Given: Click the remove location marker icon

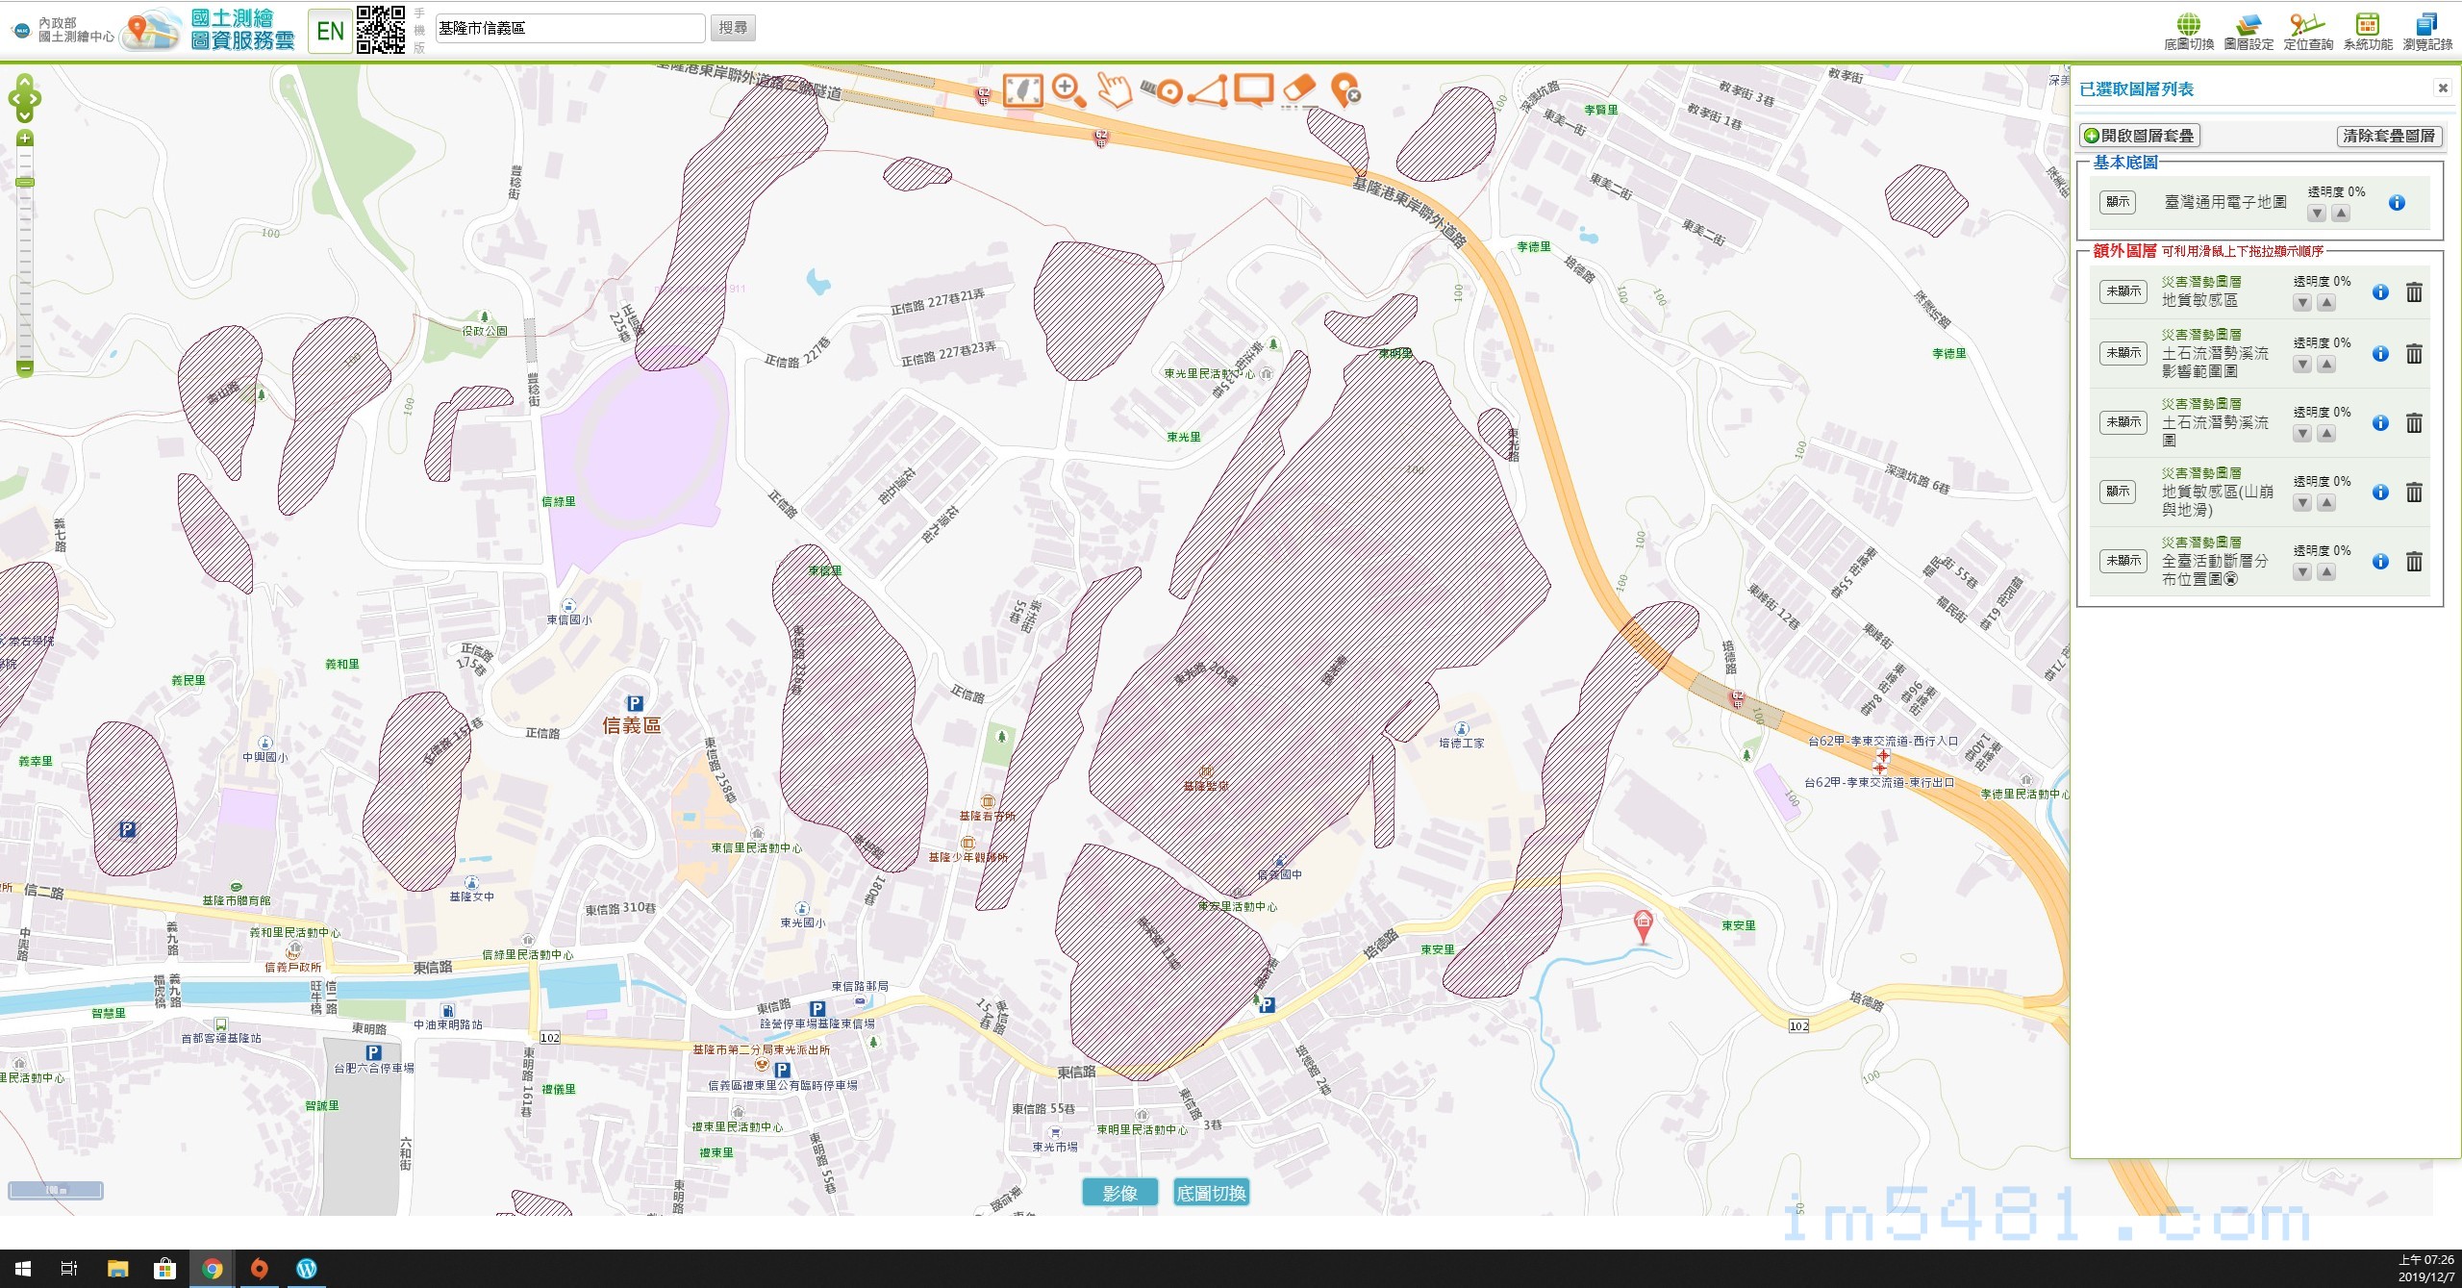Looking at the screenshot, I should (1345, 90).
